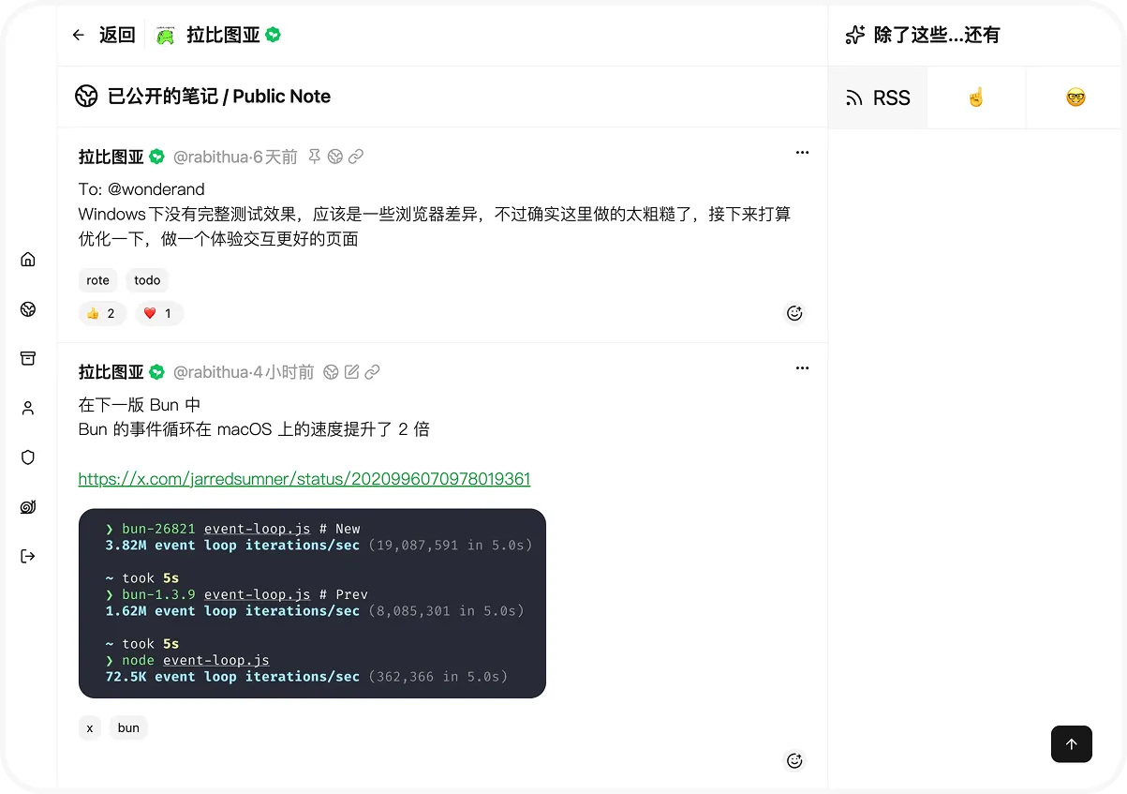The width and height of the screenshot is (1127, 794).
Task: Open the Profile person icon in sidebar
Action: [28, 408]
